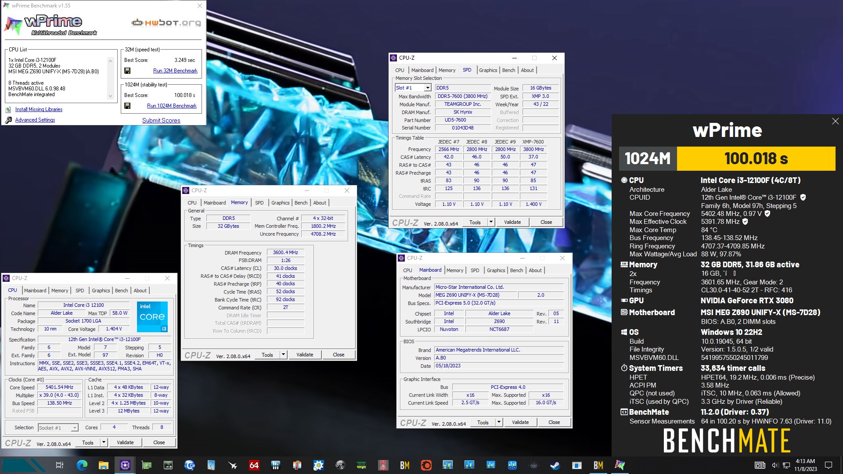The width and height of the screenshot is (843, 474).
Task: Open Microsoft Edge from the taskbar
Action: tap(82, 465)
